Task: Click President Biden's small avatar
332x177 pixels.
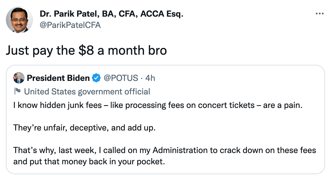Action: pos(19,78)
